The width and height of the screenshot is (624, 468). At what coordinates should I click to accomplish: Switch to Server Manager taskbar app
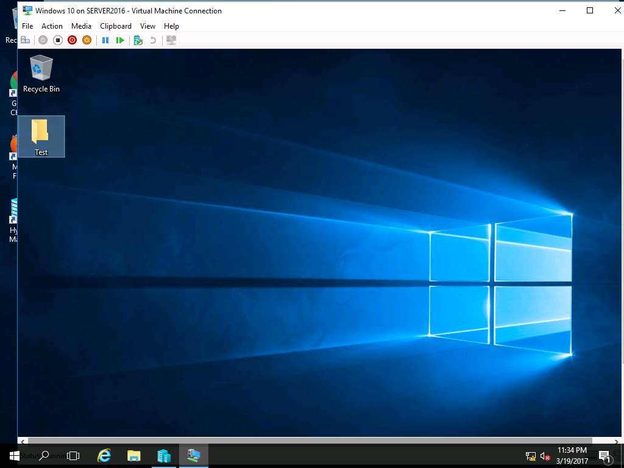click(163, 456)
